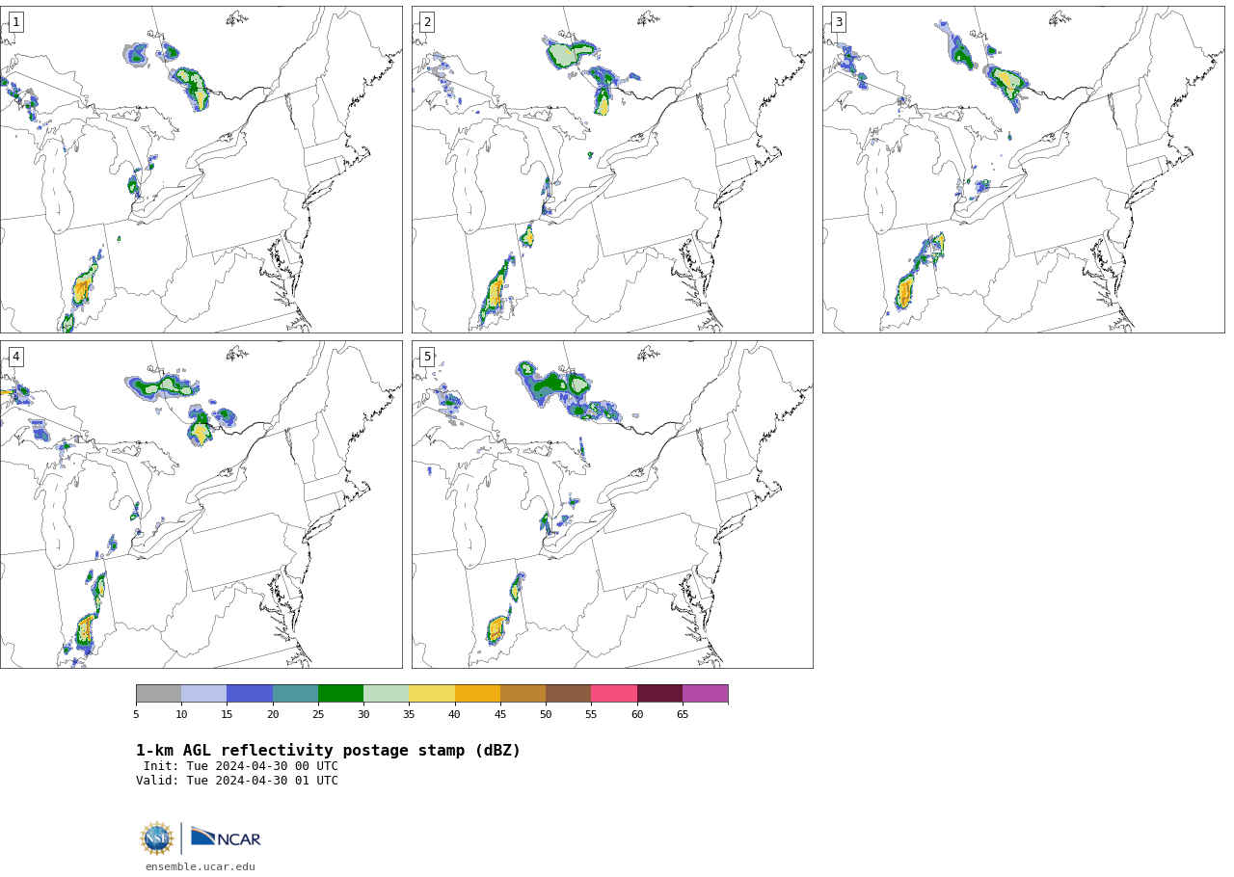The height and width of the screenshot is (877, 1234).
Task: Open ensemble member 4 map panel
Action: [x=201, y=504]
